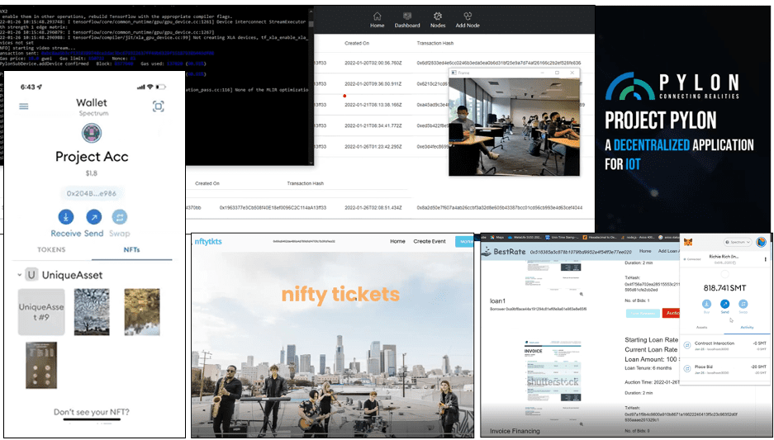Click the terminal scrollbar up arrow
Screen dimensions: 774x440
tap(311, 10)
